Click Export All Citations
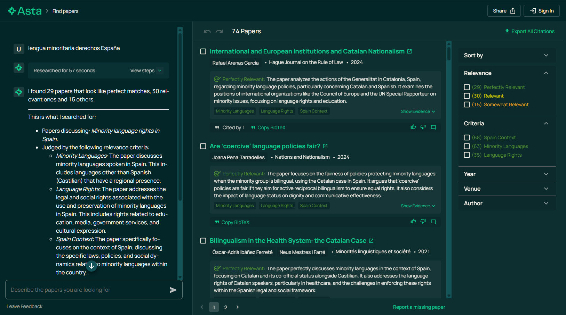The height and width of the screenshot is (315, 566). [529, 31]
